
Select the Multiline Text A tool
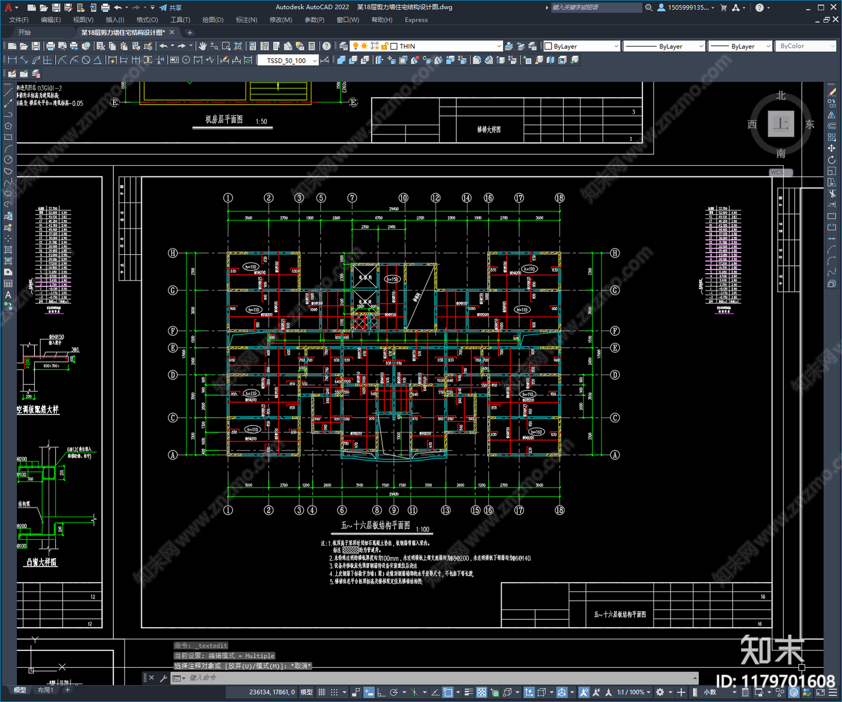pos(8,295)
